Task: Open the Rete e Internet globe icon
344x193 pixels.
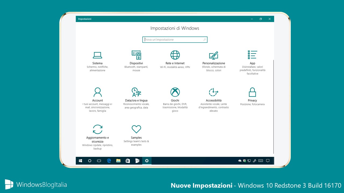Action: click(175, 55)
